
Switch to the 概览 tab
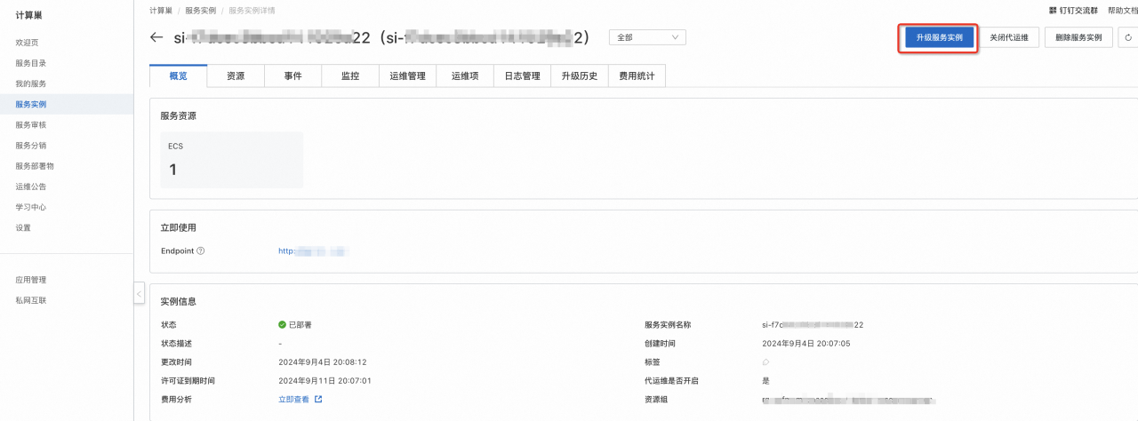(x=179, y=76)
